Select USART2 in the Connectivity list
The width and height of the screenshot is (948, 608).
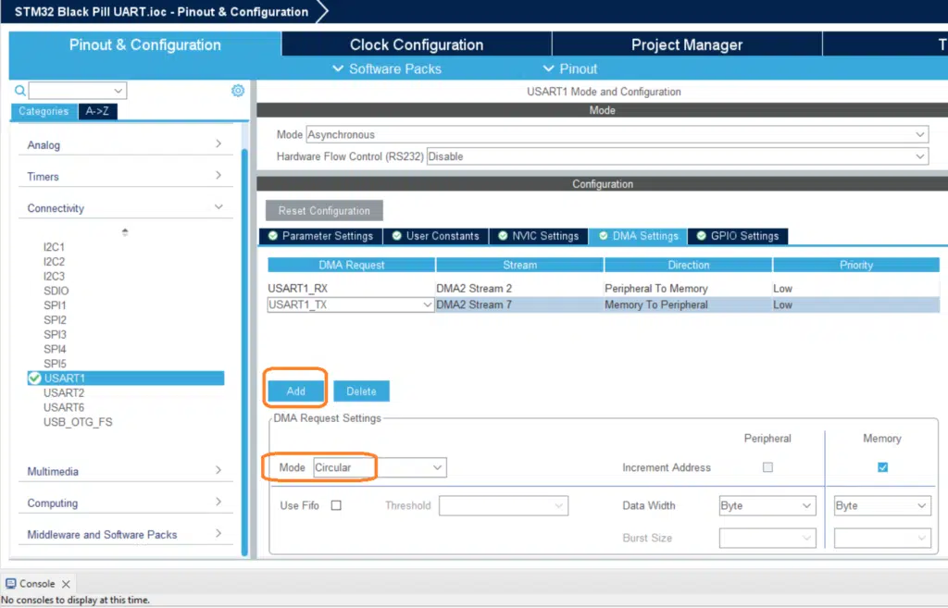[x=64, y=393]
